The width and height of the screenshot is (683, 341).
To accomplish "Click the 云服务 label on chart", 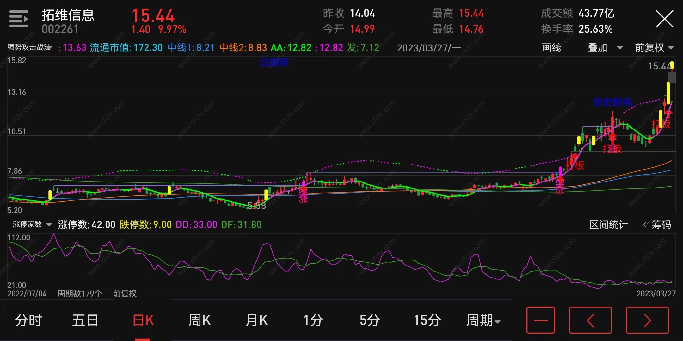I will pyautogui.click(x=274, y=63).
